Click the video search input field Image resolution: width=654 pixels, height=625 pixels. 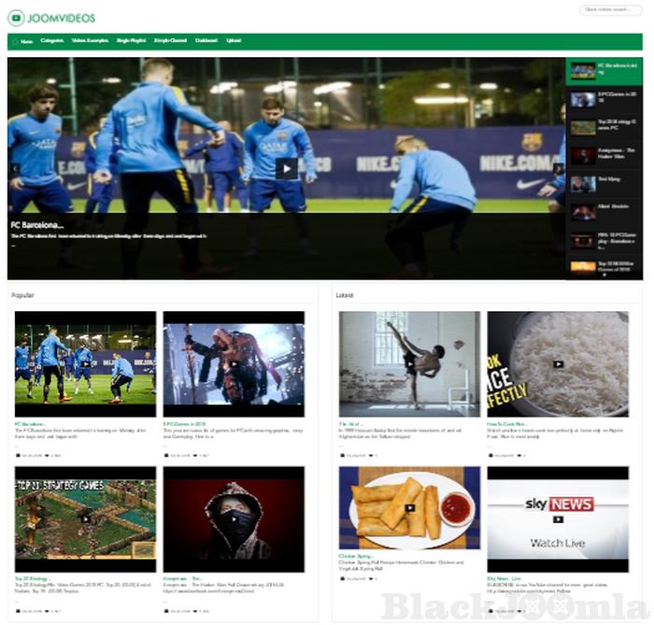pyautogui.click(x=610, y=10)
